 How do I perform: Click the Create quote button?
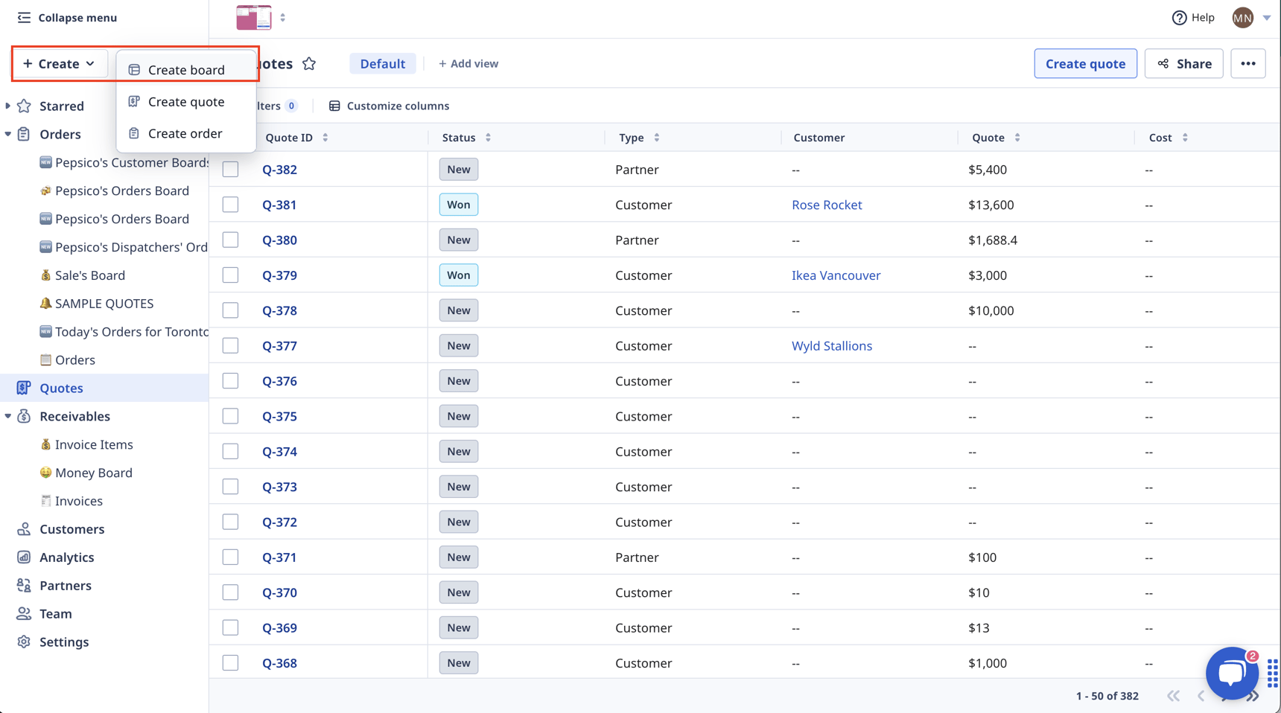click(1085, 63)
